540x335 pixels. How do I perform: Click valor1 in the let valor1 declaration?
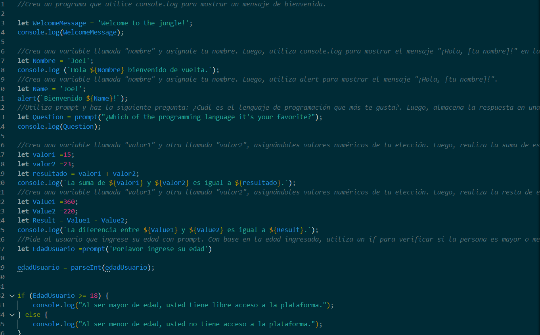point(44,155)
